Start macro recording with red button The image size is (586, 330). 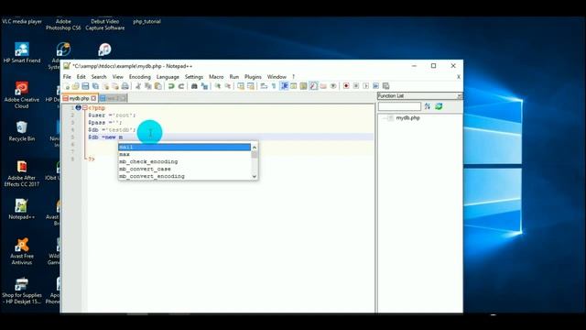346,86
